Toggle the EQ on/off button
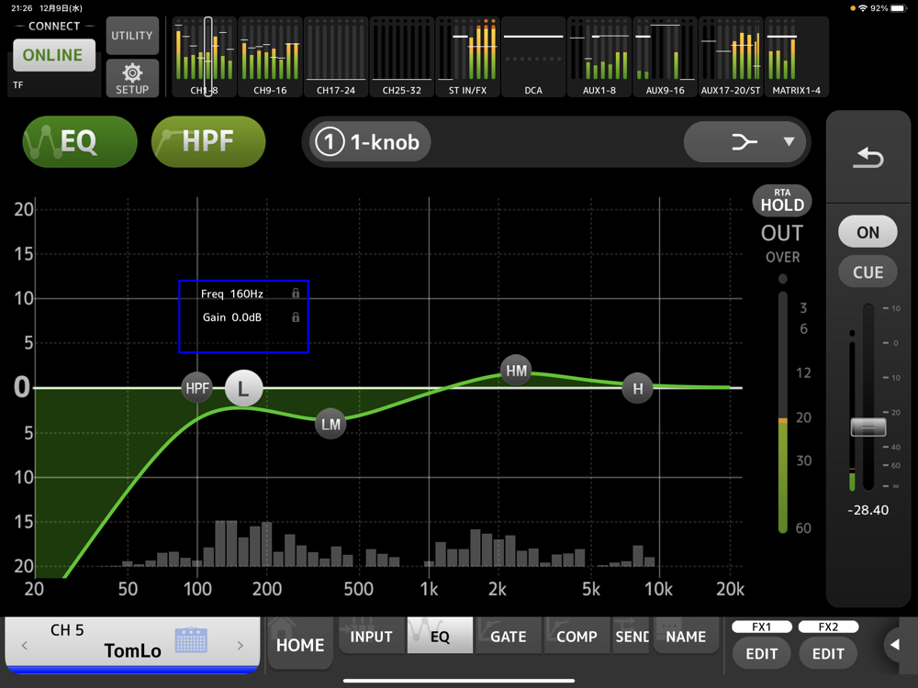This screenshot has width=918, height=688. click(x=80, y=141)
